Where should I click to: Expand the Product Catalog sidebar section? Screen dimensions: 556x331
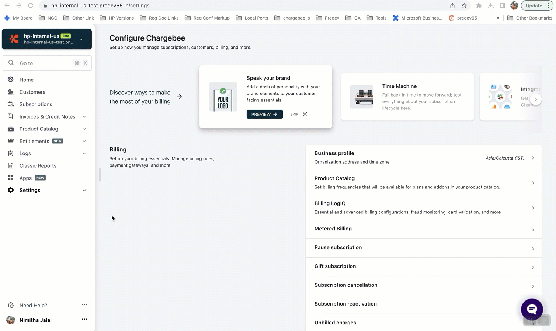(x=84, y=129)
